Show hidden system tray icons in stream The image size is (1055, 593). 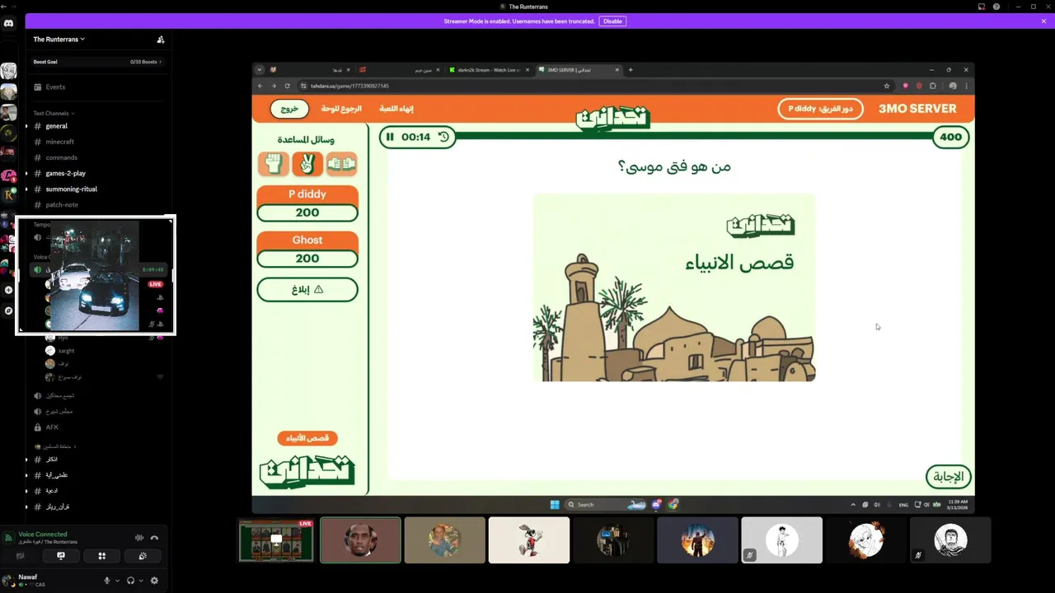pyautogui.click(x=853, y=504)
